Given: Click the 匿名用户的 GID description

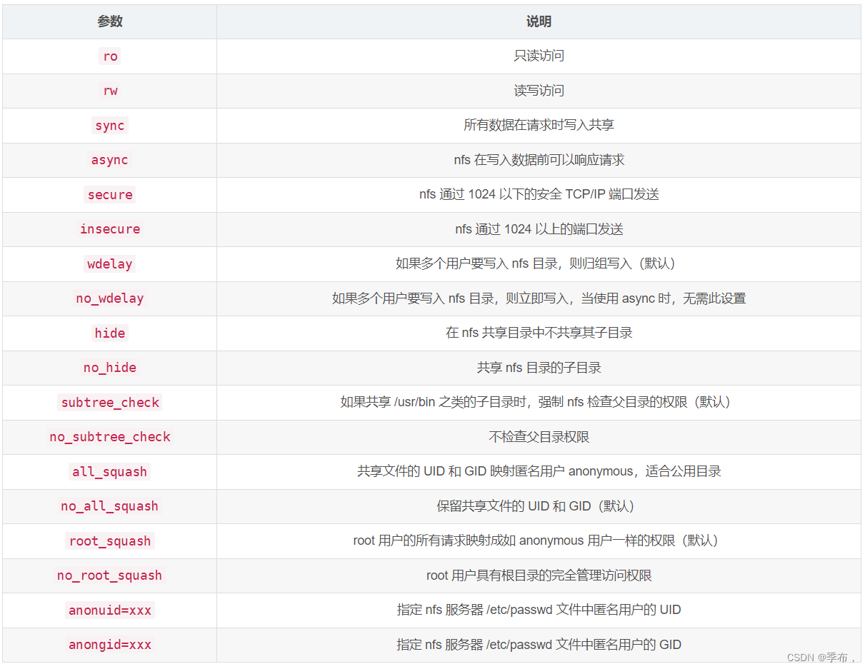Looking at the screenshot, I should pos(539,645).
